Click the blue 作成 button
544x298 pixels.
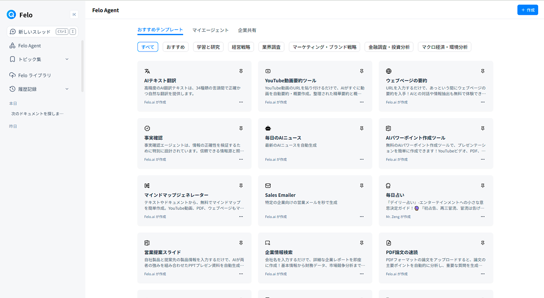pos(528,10)
